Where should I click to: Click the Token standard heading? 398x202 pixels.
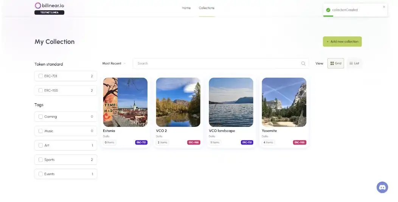[49, 64]
